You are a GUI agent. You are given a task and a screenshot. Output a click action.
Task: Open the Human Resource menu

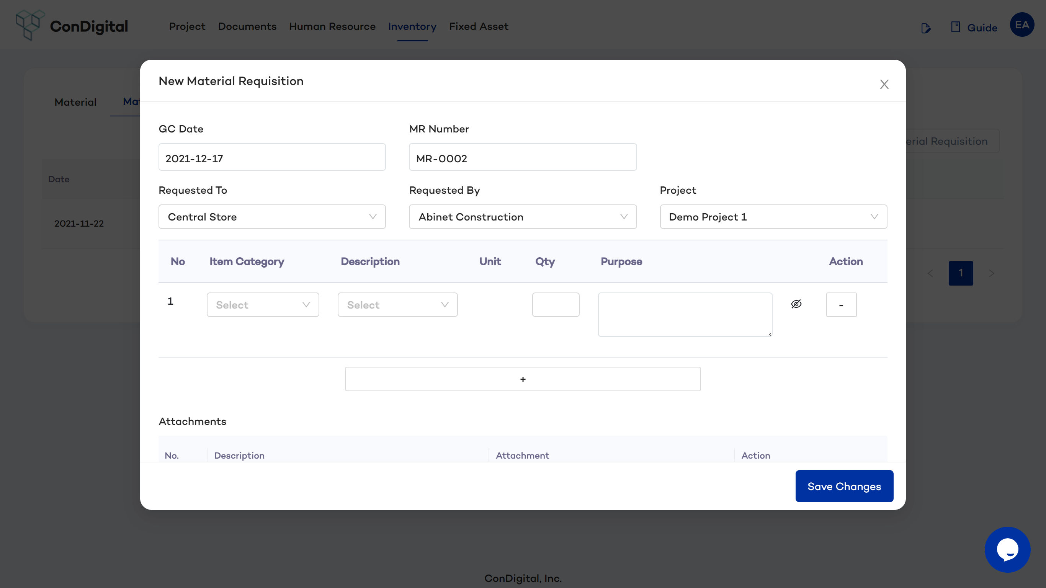click(x=332, y=26)
